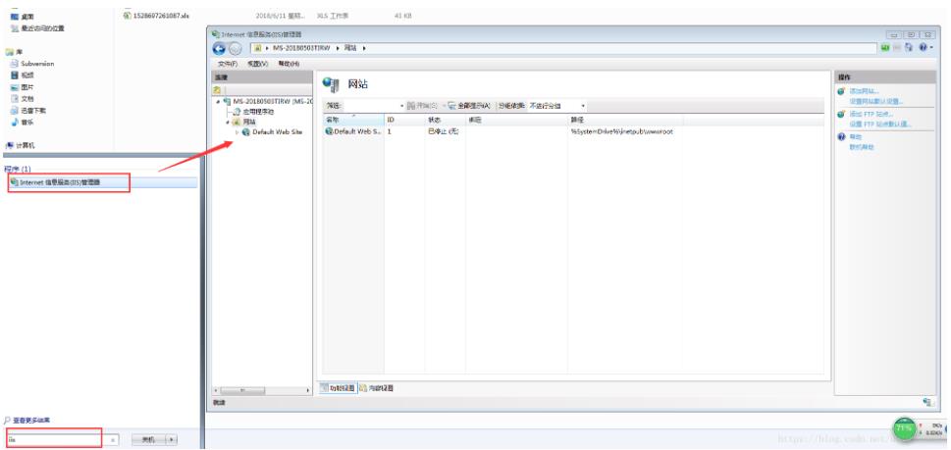Go back using the IIS Manager back arrow
Screen dimensions: 951x450
[219, 48]
